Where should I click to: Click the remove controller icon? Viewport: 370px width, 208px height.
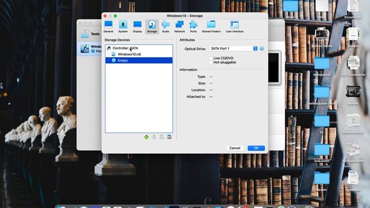(x=154, y=137)
